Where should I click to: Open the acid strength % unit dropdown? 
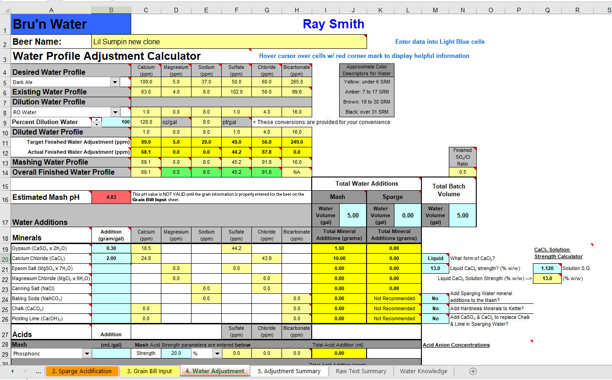pos(216,353)
